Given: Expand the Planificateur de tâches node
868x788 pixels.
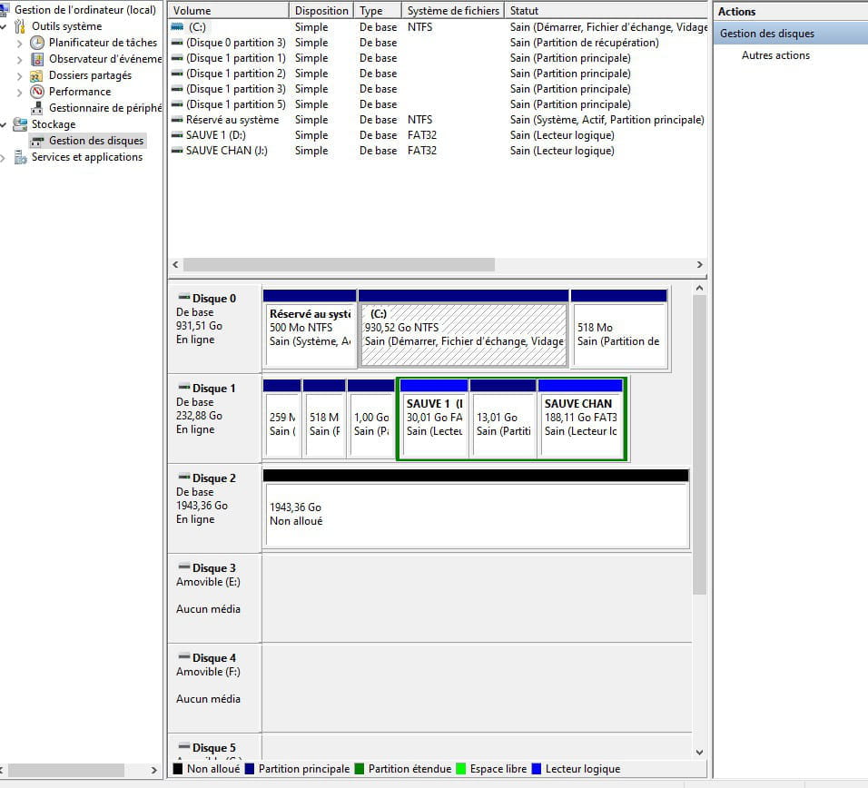Looking at the screenshot, I should 20,43.
